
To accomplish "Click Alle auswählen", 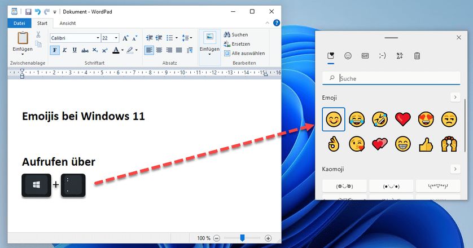I will click(x=244, y=54).
